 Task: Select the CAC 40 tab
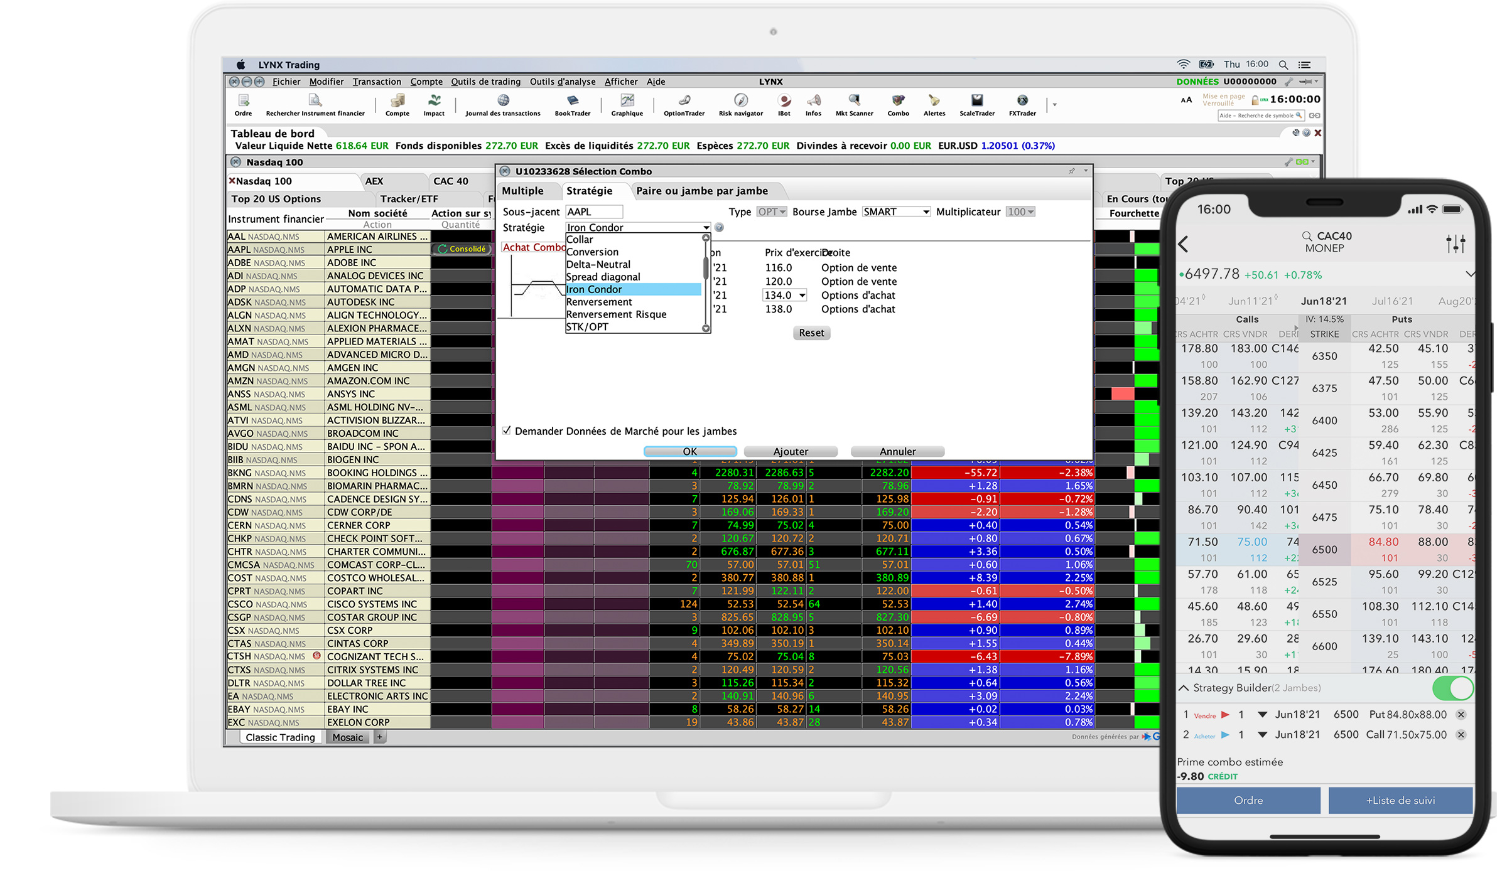pos(451,181)
